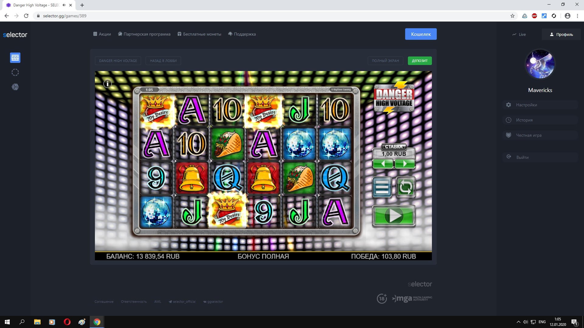
Task: Switch to the Live tab
Action: (x=519, y=34)
